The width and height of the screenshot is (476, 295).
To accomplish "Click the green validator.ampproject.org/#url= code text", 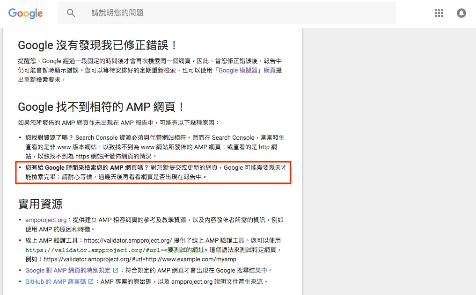I will [x=116, y=250].
